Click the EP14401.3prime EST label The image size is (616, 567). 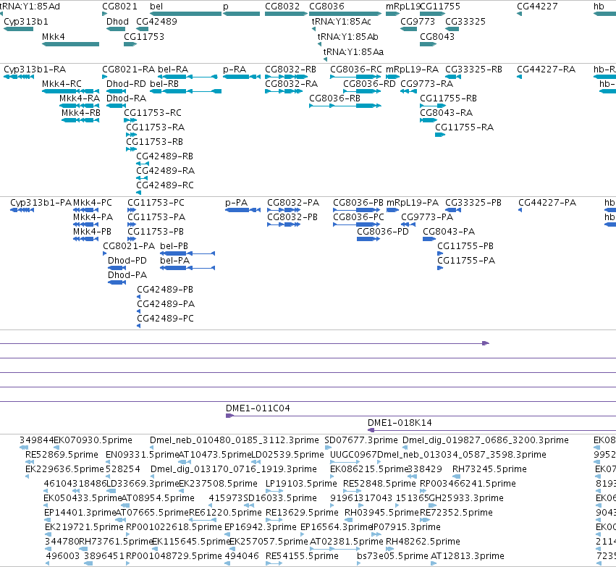coord(80,513)
